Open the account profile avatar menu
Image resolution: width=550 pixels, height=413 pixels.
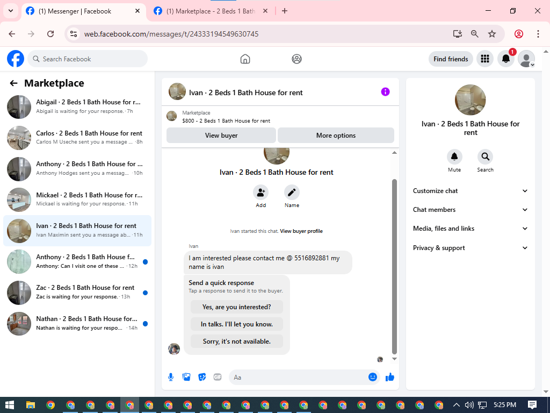526,59
